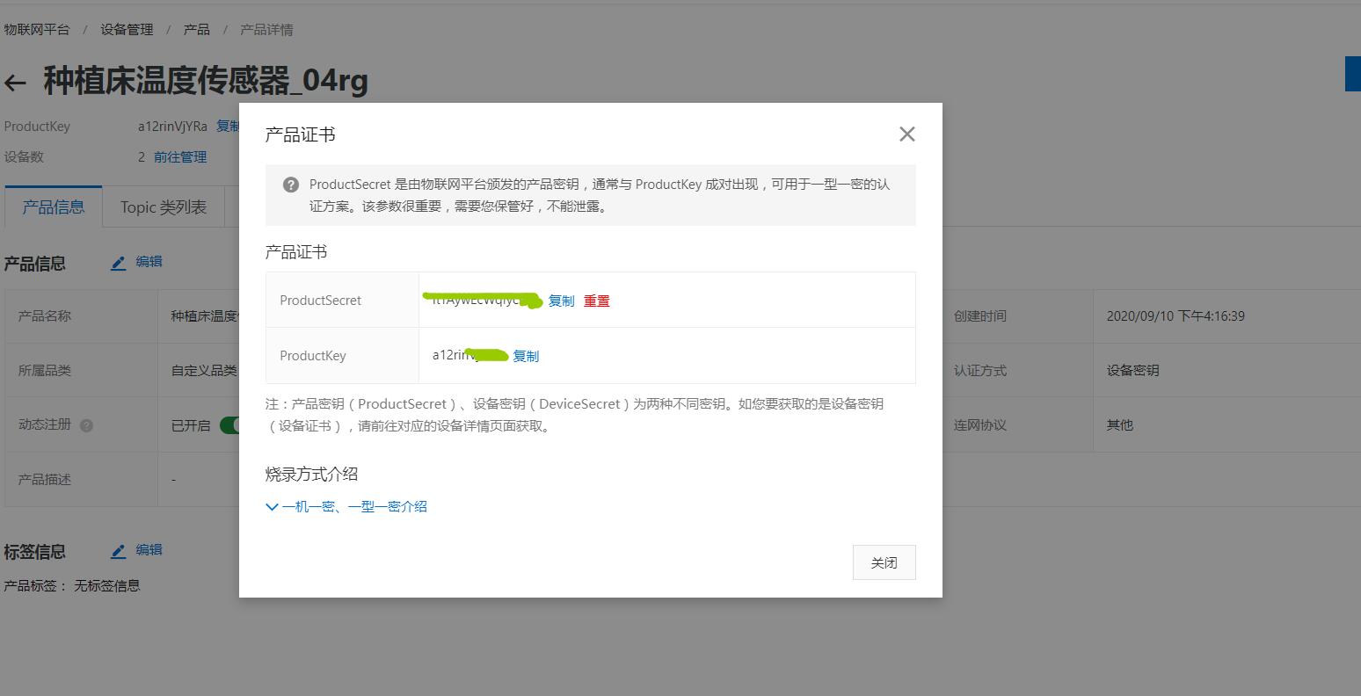Click 编辑 link beside 标签信息

(x=149, y=550)
